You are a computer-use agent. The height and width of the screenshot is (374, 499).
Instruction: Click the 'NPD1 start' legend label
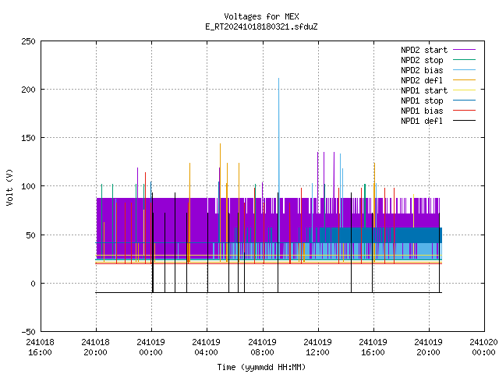pos(424,90)
